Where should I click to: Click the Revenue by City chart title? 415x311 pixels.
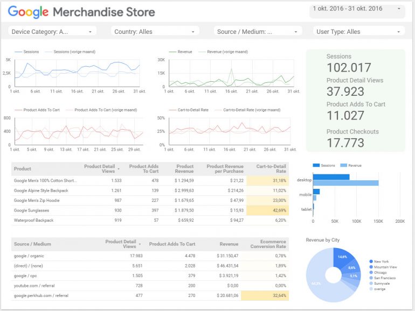click(x=323, y=240)
